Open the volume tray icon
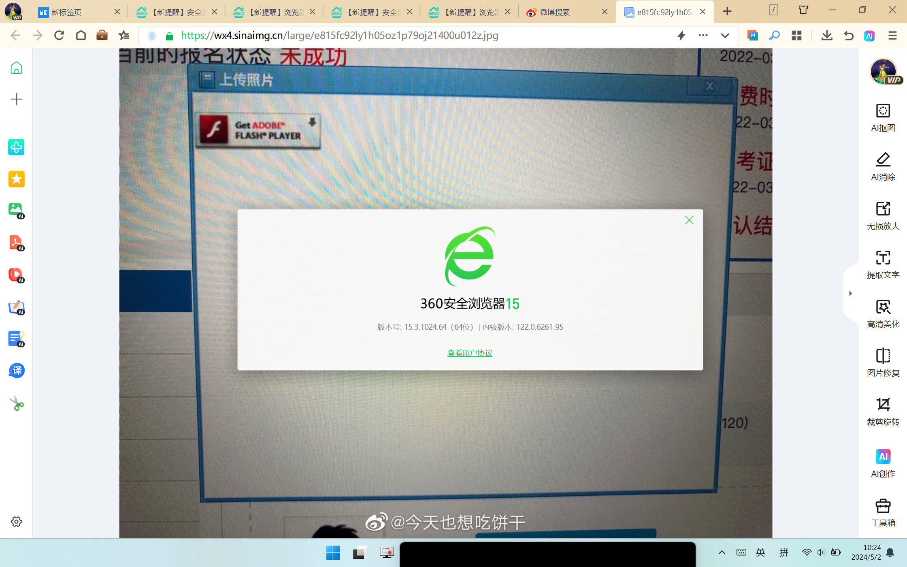 tap(821, 552)
